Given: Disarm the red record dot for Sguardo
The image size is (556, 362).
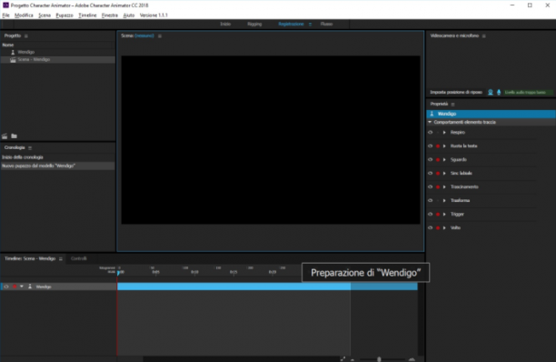Looking at the screenshot, I should click(438, 160).
